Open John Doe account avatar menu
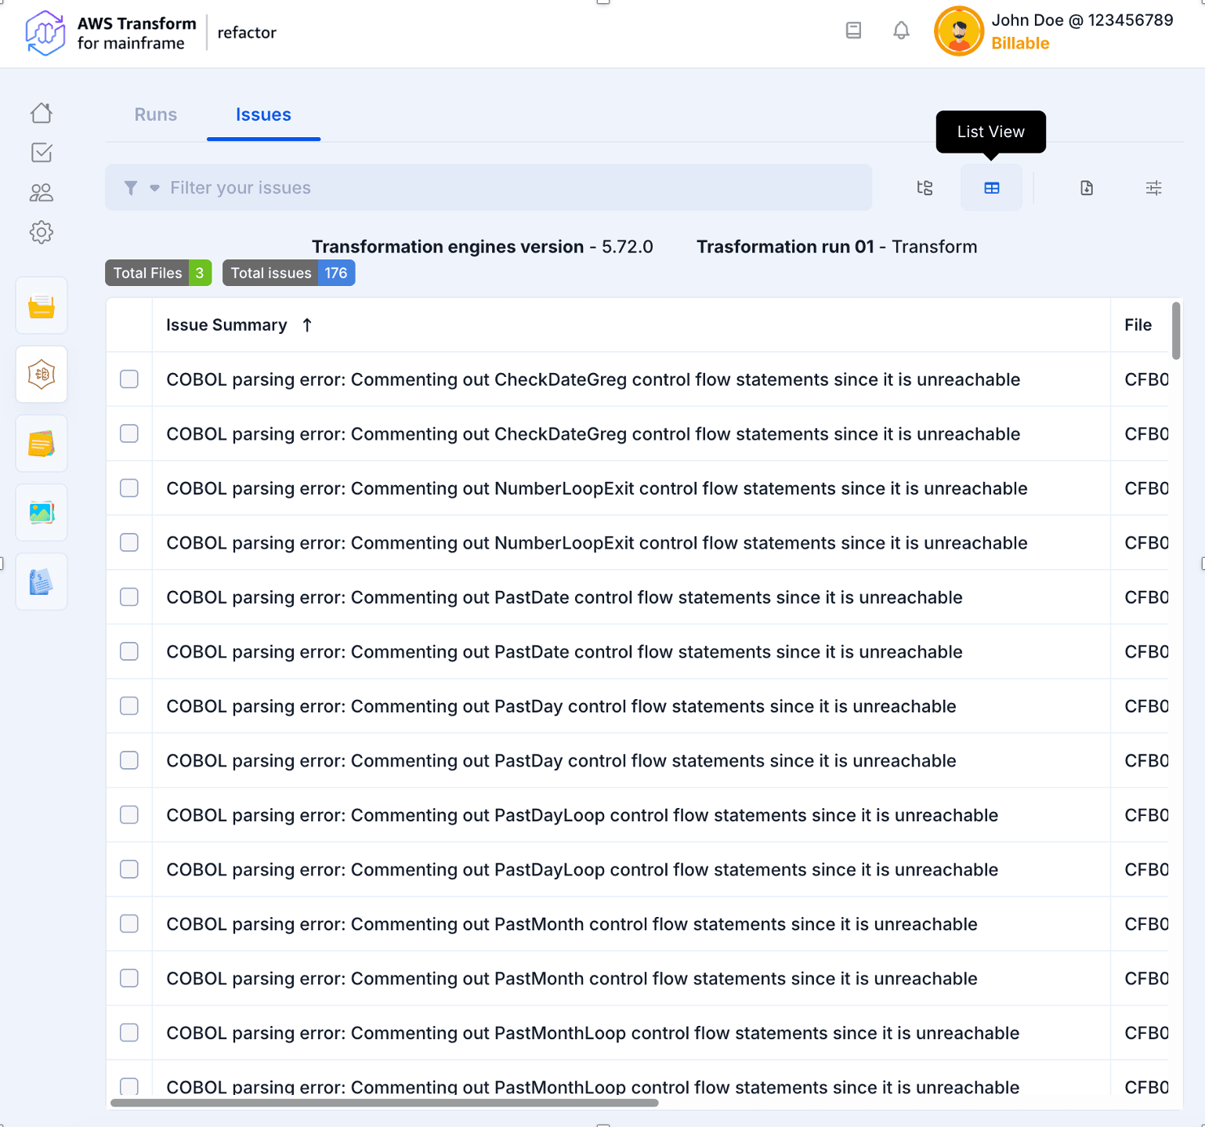Viewport: 1205px width, 1127px height. (x=958, y=31)
